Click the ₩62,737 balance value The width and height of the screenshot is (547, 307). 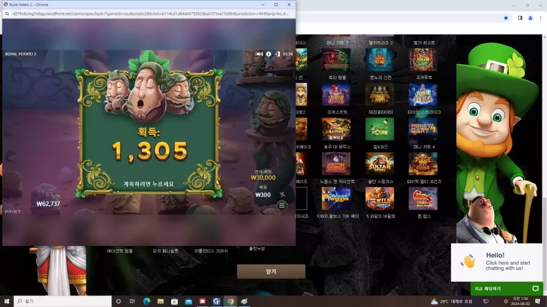[48, 204]
